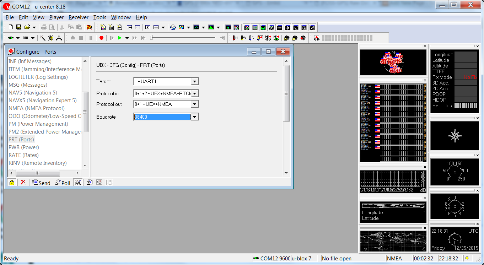Screen dimensions: 484x265
Task: Toggle the lock icon in Configure window
Action: [12, 182]
